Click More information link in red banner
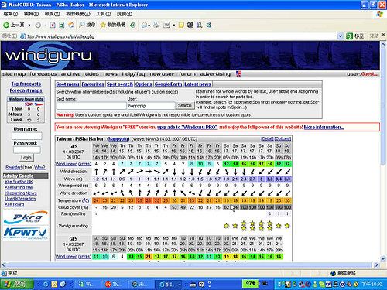Image resolution: width=387 pixels, height=290 pixels. tap(324, 127)
